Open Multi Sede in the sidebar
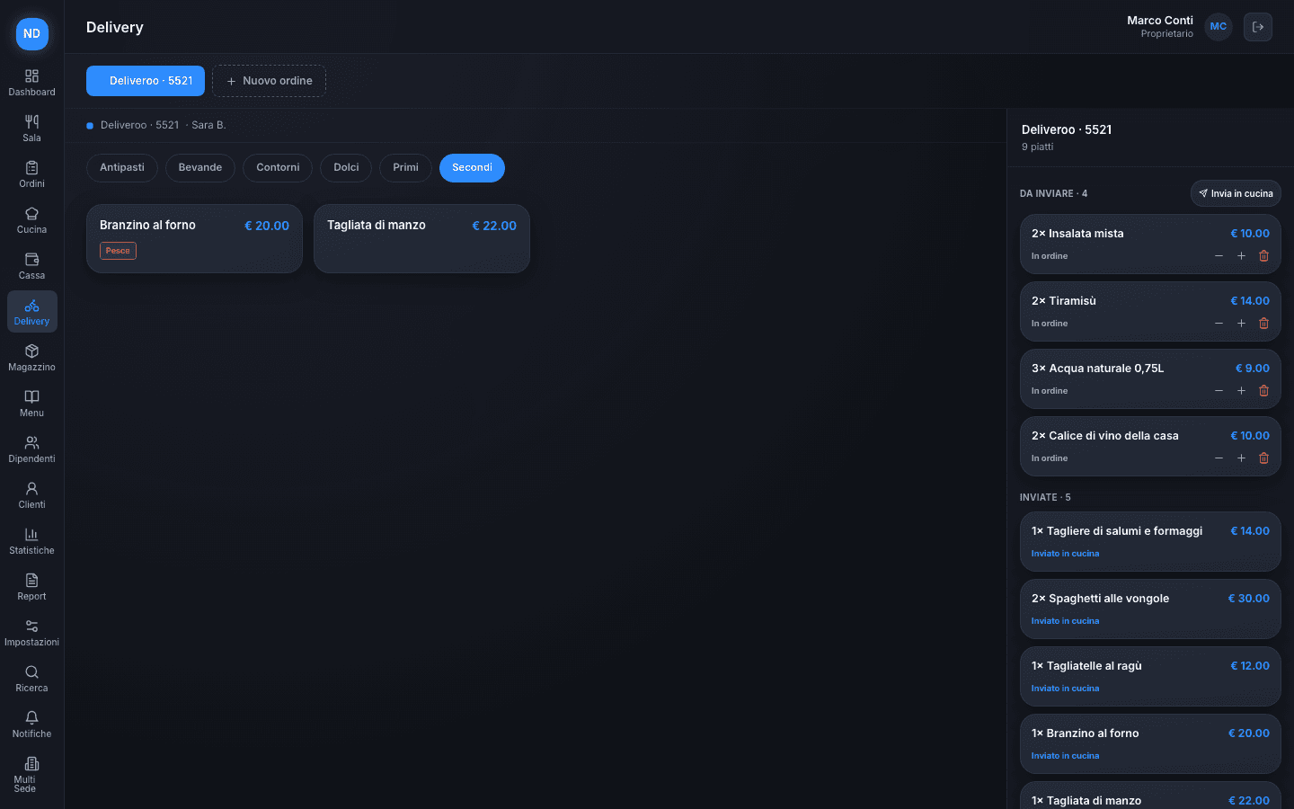The height and width of the screenshot is (809, 1294). click(x=31, y=774)
